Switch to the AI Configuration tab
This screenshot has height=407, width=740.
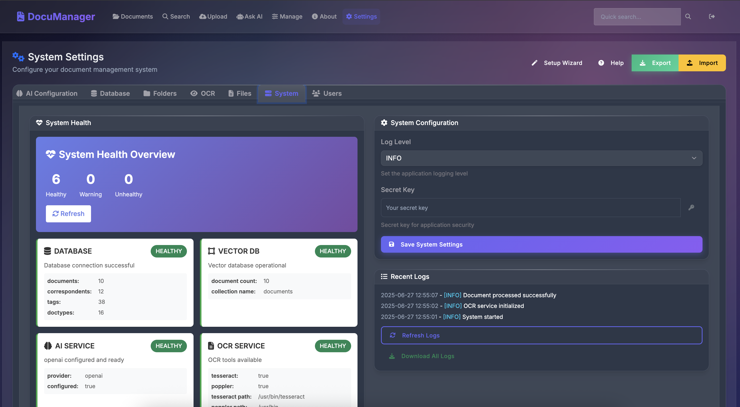(47, 93)
